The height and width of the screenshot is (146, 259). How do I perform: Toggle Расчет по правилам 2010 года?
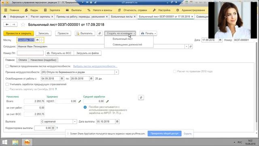174,71
